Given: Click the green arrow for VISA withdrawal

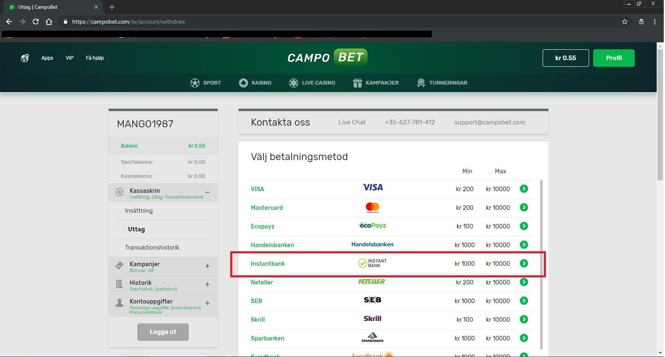Looking at the screenshot, I should tap(524, 189).
